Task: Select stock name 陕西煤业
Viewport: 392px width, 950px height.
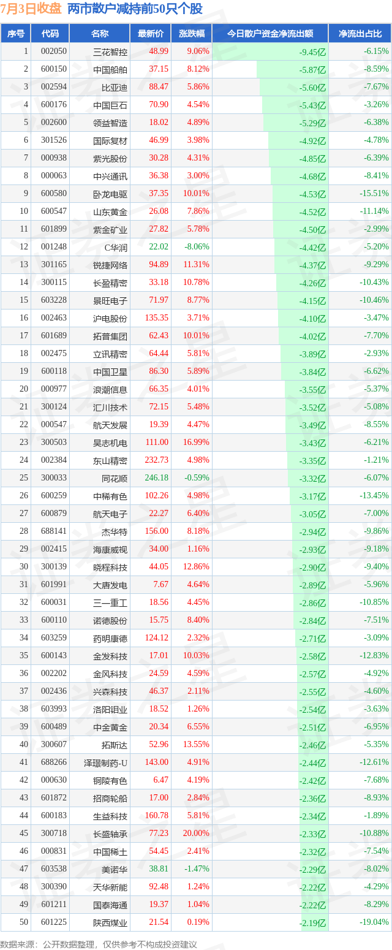Action: pyautogui.click(x=110, y=922)
